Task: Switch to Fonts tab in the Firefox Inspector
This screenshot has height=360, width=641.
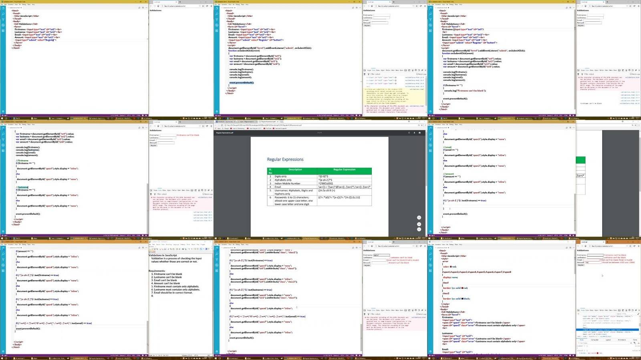Action: tap(635, 340)
